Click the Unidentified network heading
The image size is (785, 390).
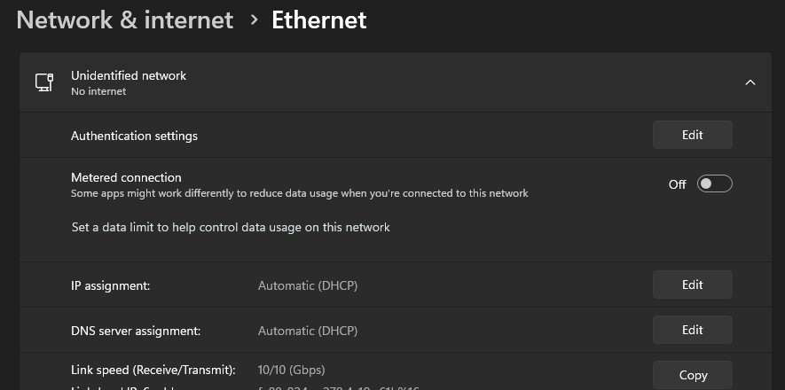[129, 75]
